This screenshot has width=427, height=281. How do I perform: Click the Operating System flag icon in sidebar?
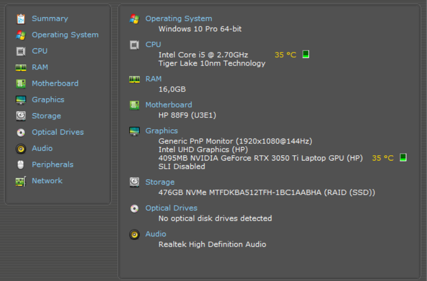[21, 35]
